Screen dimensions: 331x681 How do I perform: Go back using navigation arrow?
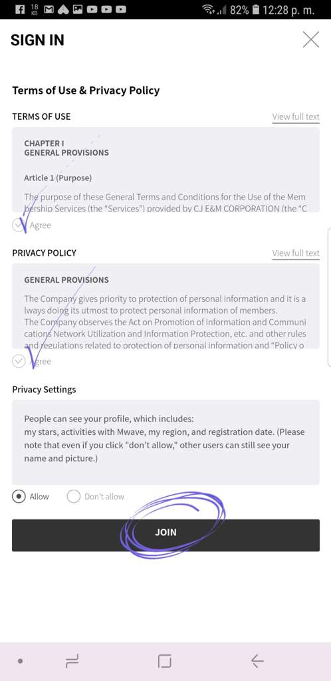point(257,662)
